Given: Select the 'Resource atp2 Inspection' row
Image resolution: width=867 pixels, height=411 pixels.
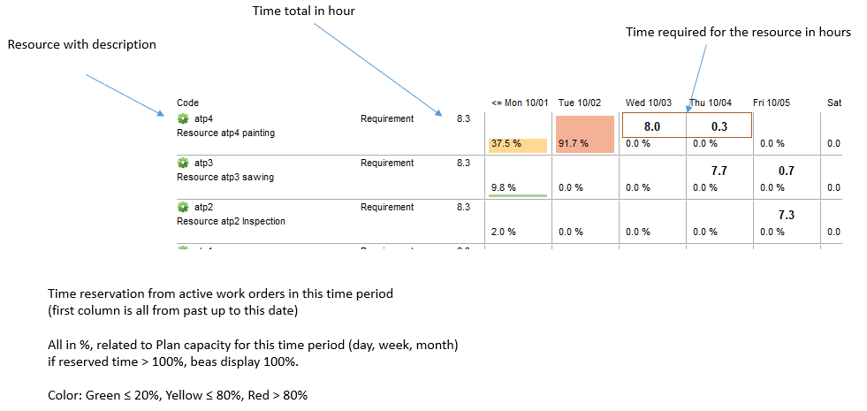Looking at the screenshot, I should click(x=231, y=221).
